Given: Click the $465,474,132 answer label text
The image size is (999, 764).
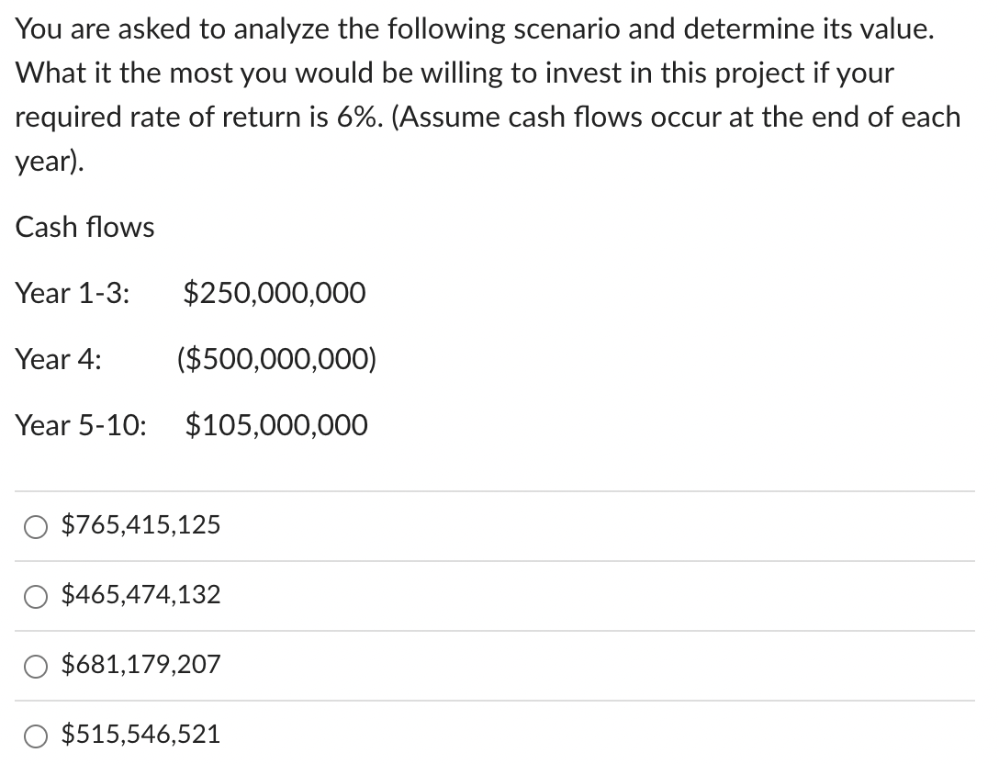Looking at the screenshot, I should pos(140,594).
